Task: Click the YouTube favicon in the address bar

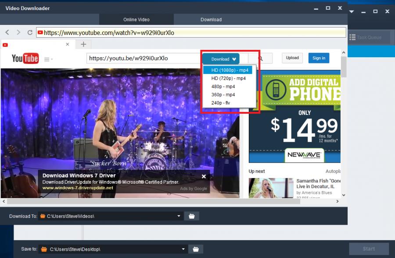Action: 40,32
